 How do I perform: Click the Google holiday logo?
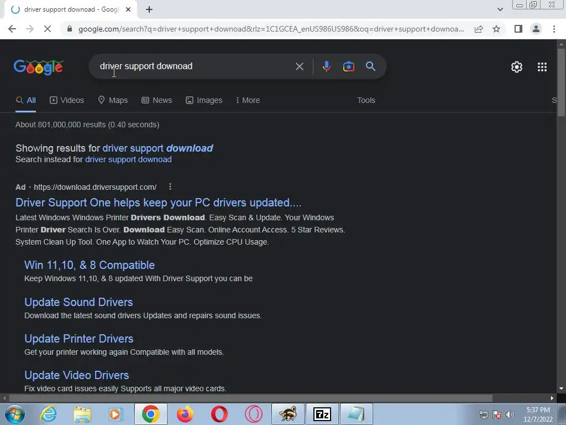point(39,67)
